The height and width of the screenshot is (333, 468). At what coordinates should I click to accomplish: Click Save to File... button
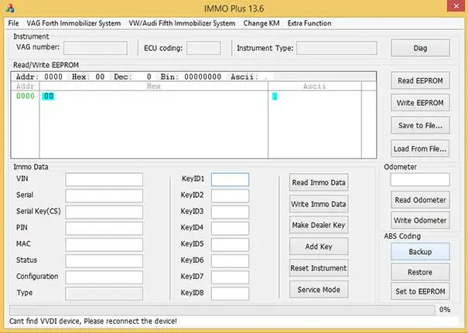[420, 125]
